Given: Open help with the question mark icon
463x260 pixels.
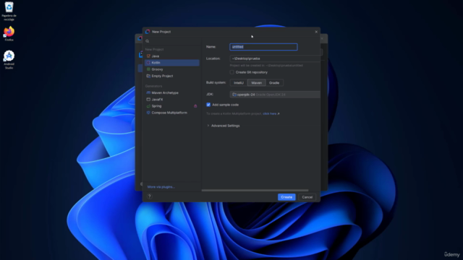Looking at the screenshot, I should click(150, 196).
